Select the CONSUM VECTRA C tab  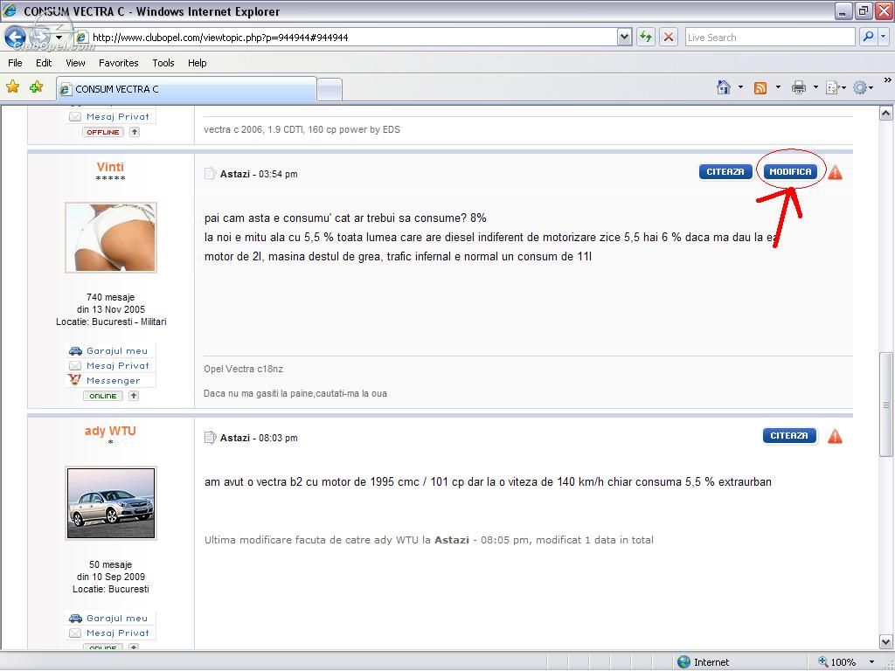click(x=186, y=89)
